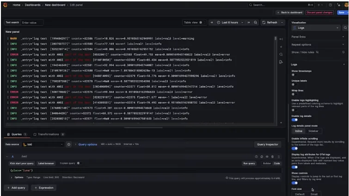Click the download logs icon
Viewport: 349px width, 196px height.
coord(281,62)
